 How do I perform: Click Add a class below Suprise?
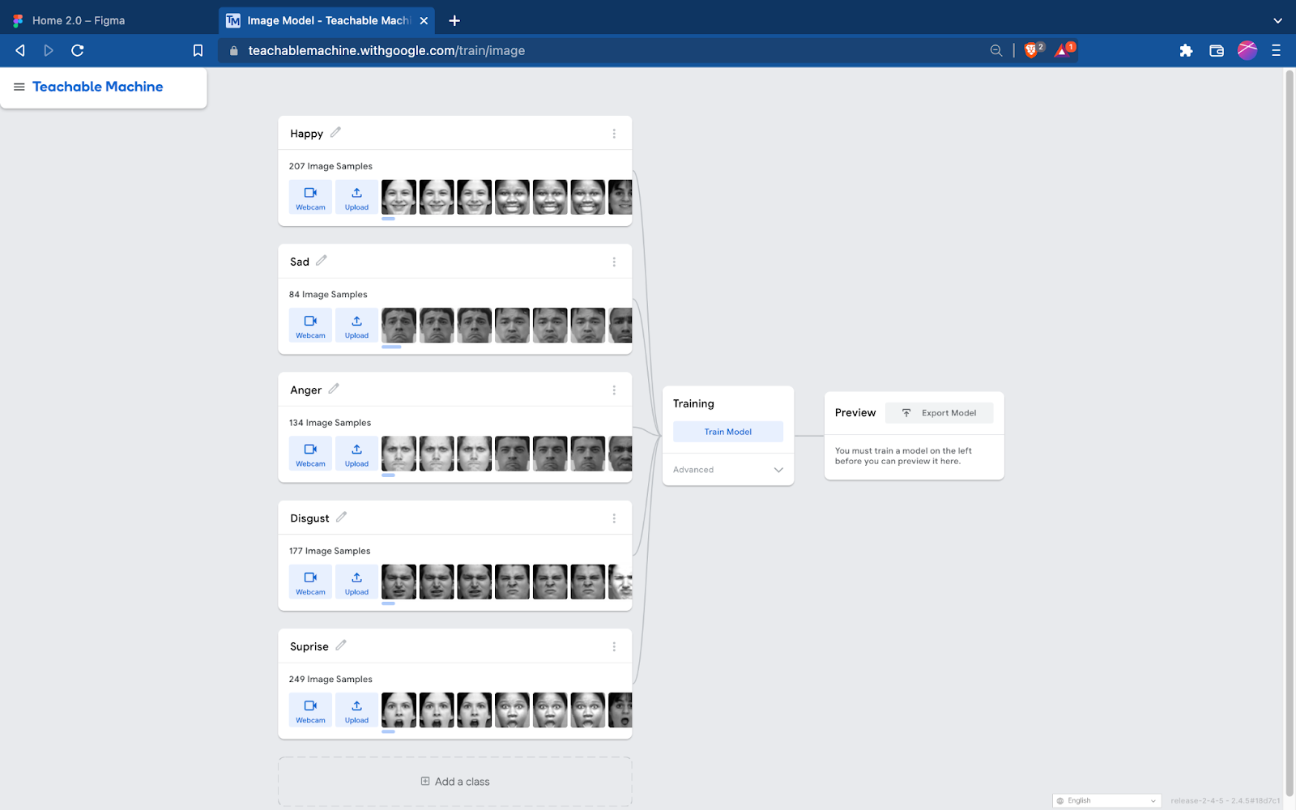click(454, 781)
